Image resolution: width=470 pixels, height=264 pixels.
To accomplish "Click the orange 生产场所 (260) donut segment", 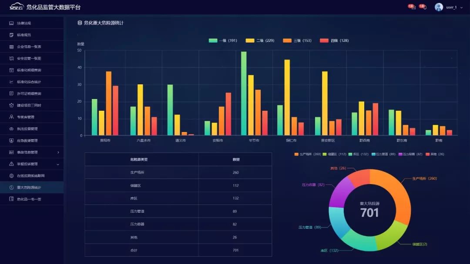I will coord(397,195).
